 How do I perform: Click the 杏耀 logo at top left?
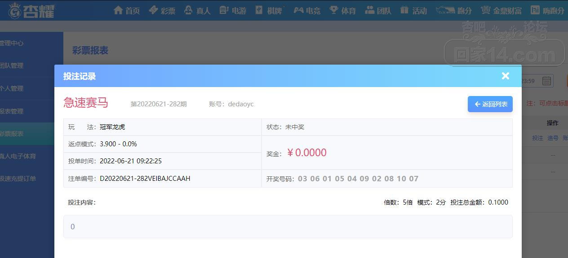point(31,11)
